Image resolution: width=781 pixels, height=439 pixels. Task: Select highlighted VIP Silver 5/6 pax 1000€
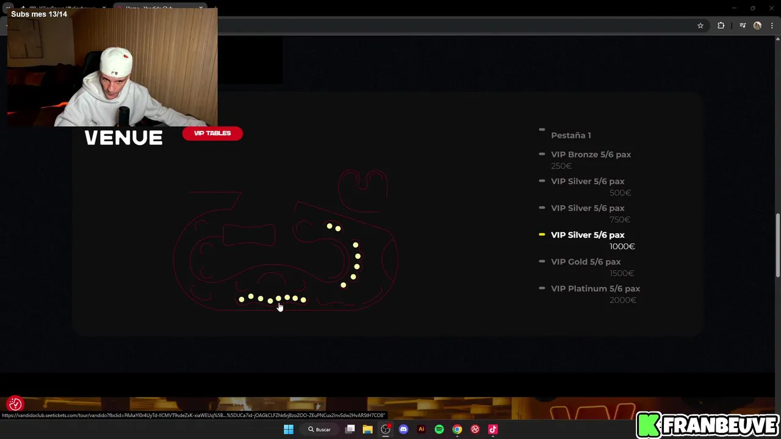[x=587, y=240]
